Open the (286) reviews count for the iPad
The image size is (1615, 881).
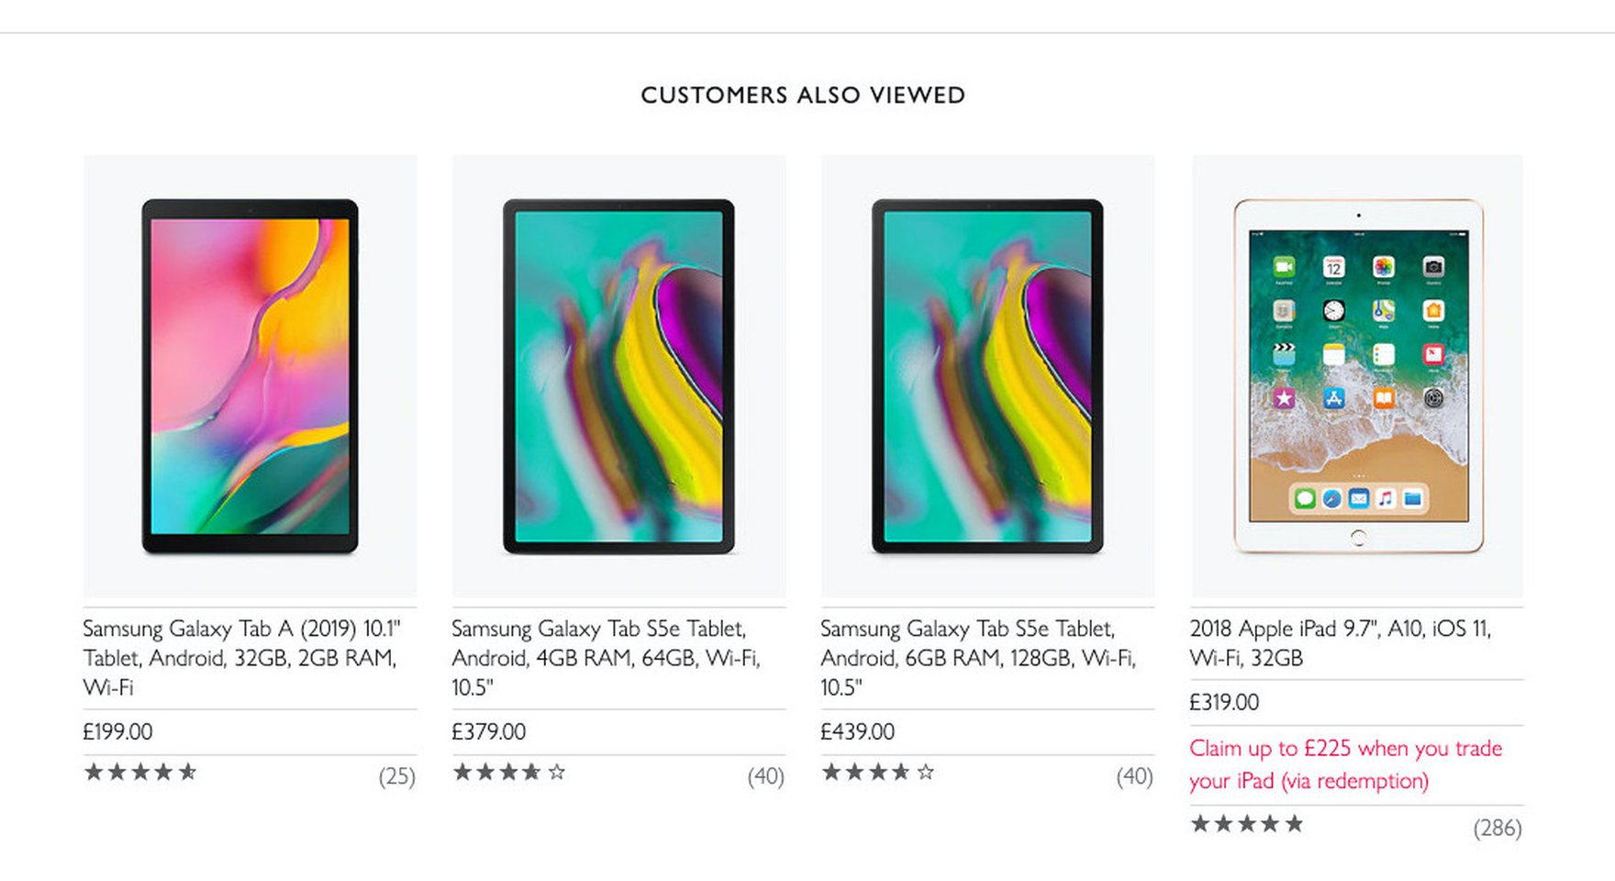pyautogui.click(x=1497, y=828)
